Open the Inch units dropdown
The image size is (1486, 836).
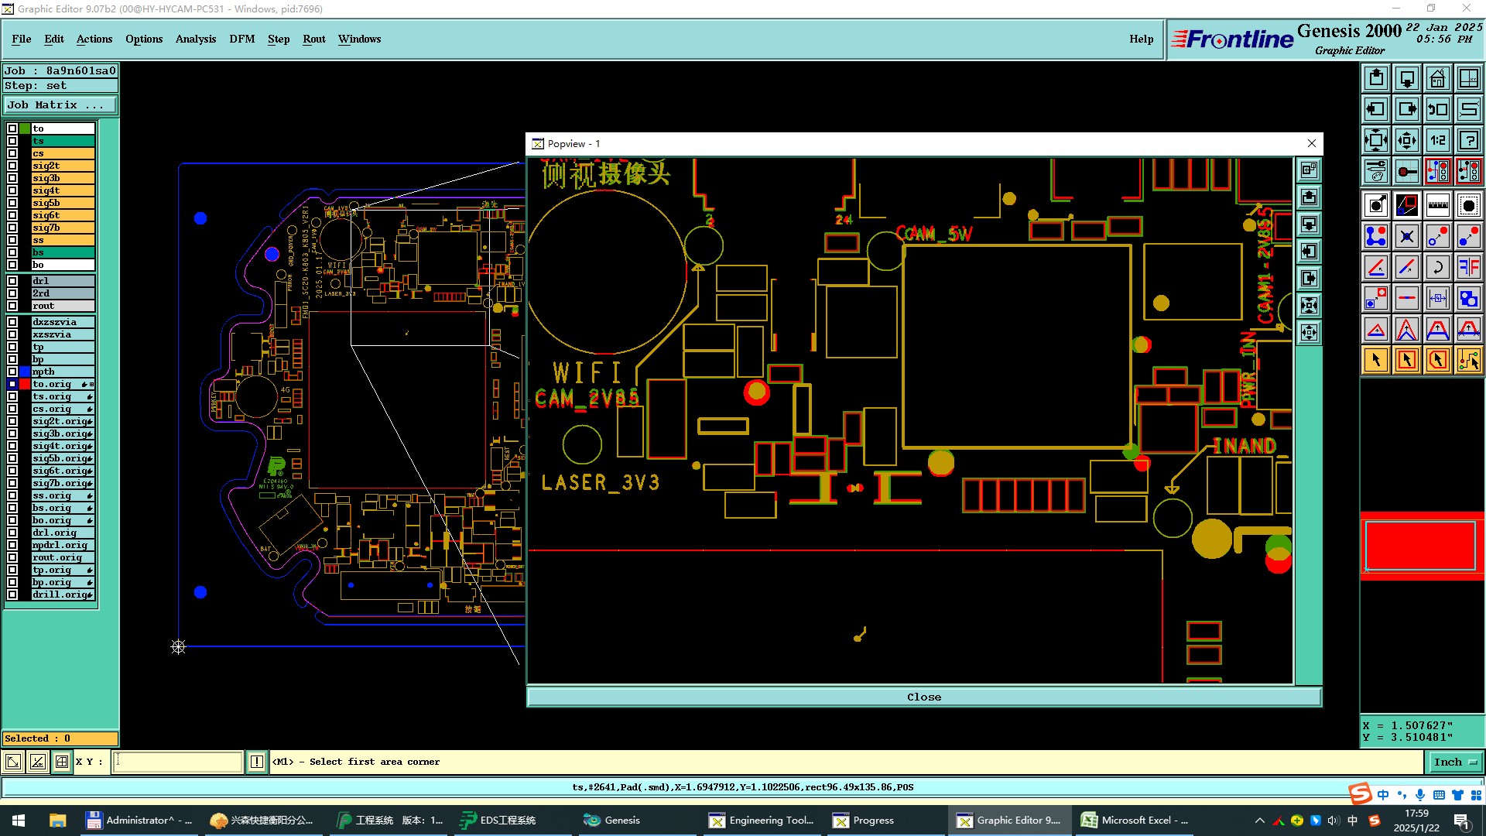(1454, 762)
